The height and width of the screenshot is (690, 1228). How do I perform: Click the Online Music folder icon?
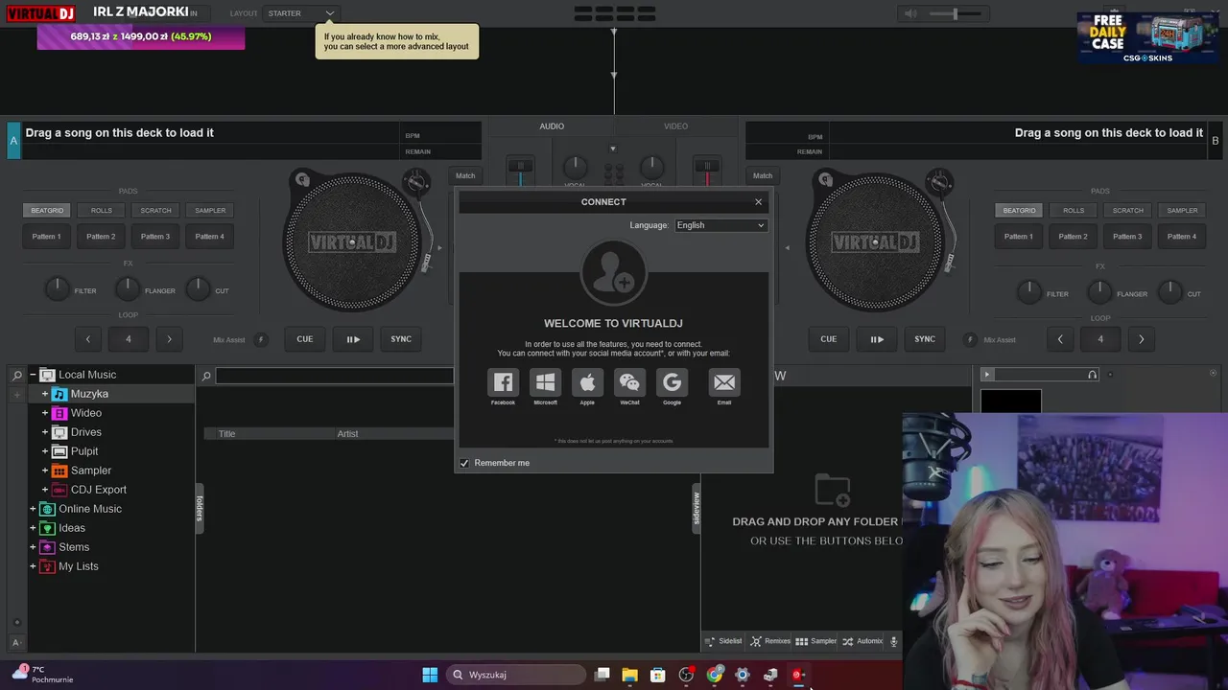point(47,509)
